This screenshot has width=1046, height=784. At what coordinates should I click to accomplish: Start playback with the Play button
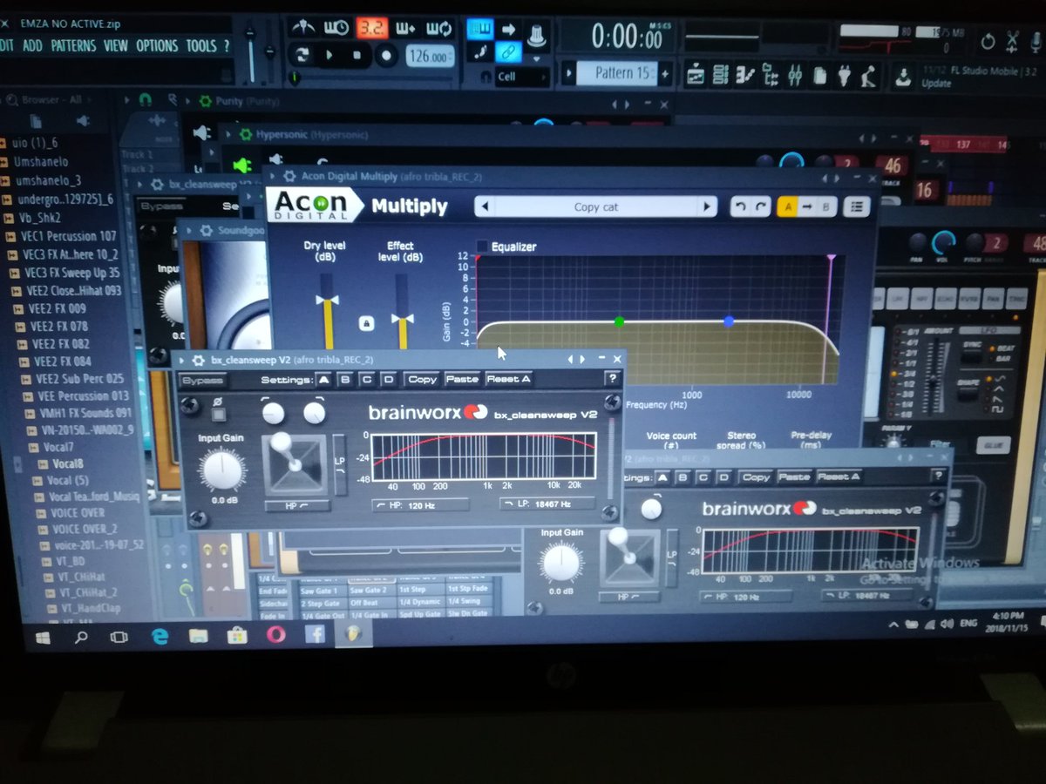(x=330, y=55)
